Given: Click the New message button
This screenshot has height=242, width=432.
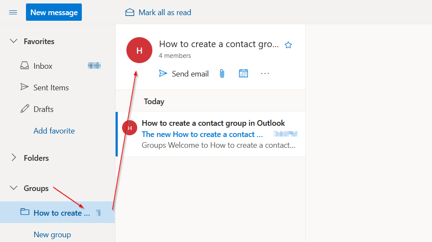Looking at the screenshot, I should tap(54, 12).
